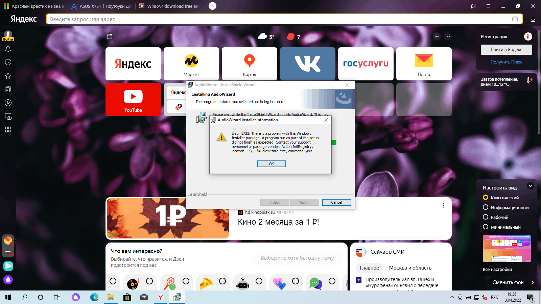Viewport: 541px width, 304px height.
Task: Open the Госуслуги tile
Action: [366, 64]
